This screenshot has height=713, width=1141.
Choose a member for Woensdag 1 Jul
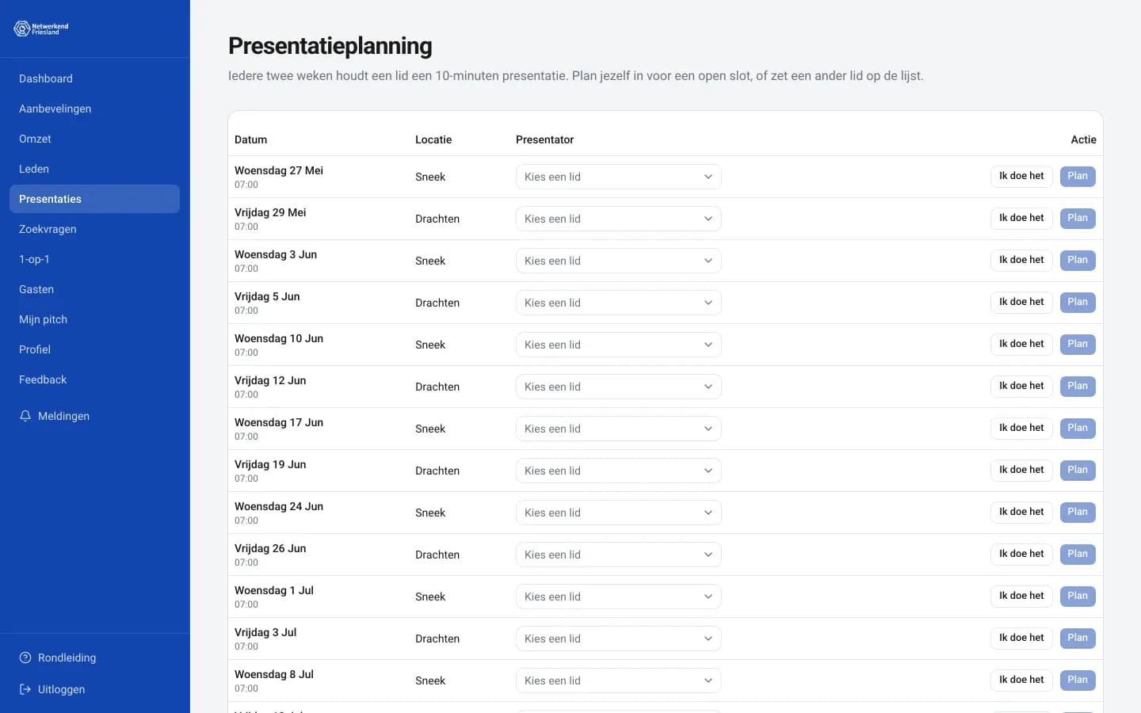click(x=618, y=597)
